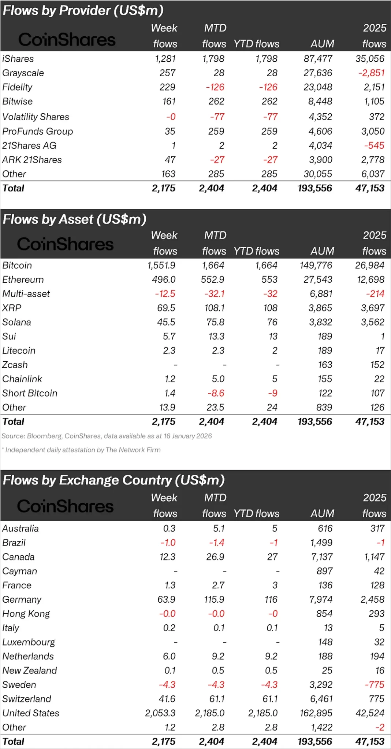
Task: Click the CoinShares logo in the Provider table
Action: (67, 40)
